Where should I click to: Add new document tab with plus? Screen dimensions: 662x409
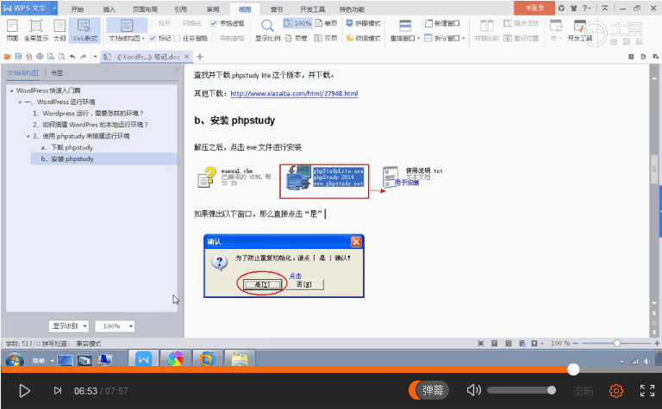tap(200, 57)
